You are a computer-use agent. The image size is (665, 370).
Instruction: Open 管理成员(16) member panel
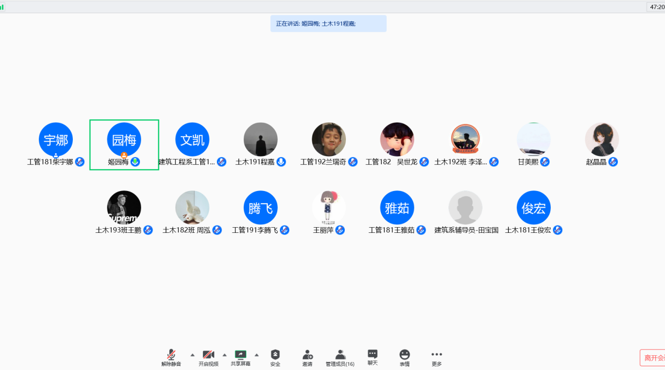click(340, 355)
